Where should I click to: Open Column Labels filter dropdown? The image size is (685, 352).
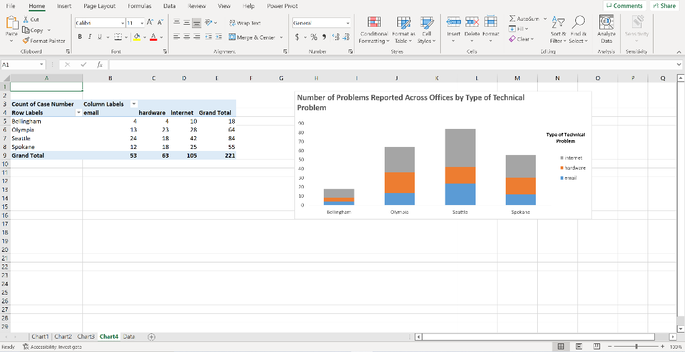coord(134,104)
